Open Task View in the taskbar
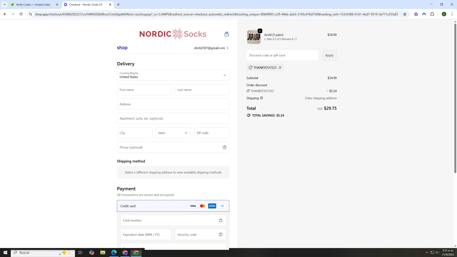 click(80, 252)
